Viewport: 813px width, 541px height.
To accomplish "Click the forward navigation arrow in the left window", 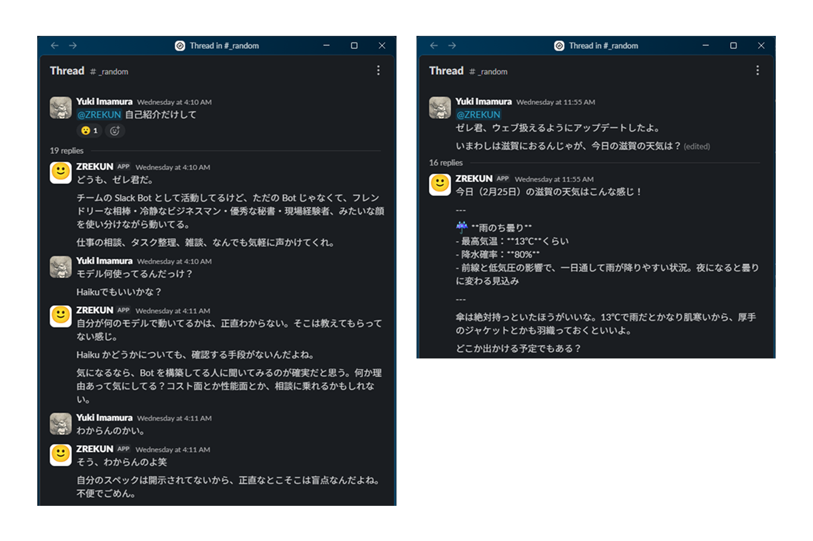I will click(73, 46).
